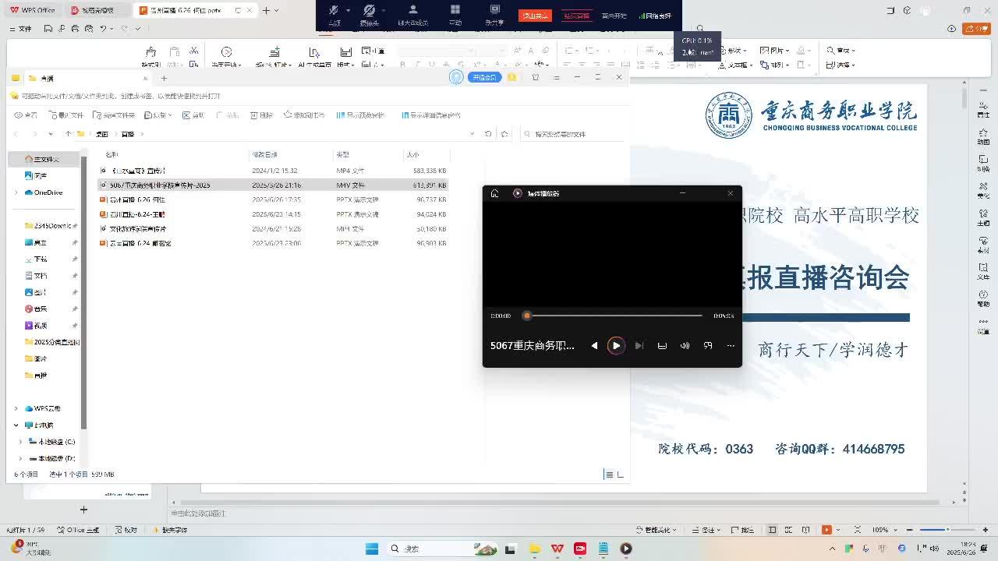Click the orange 分享 button in WPS
This screenshot has width=998, height=561.
pos(976,28)
